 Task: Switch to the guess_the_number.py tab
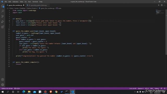(x=15, y=5)
